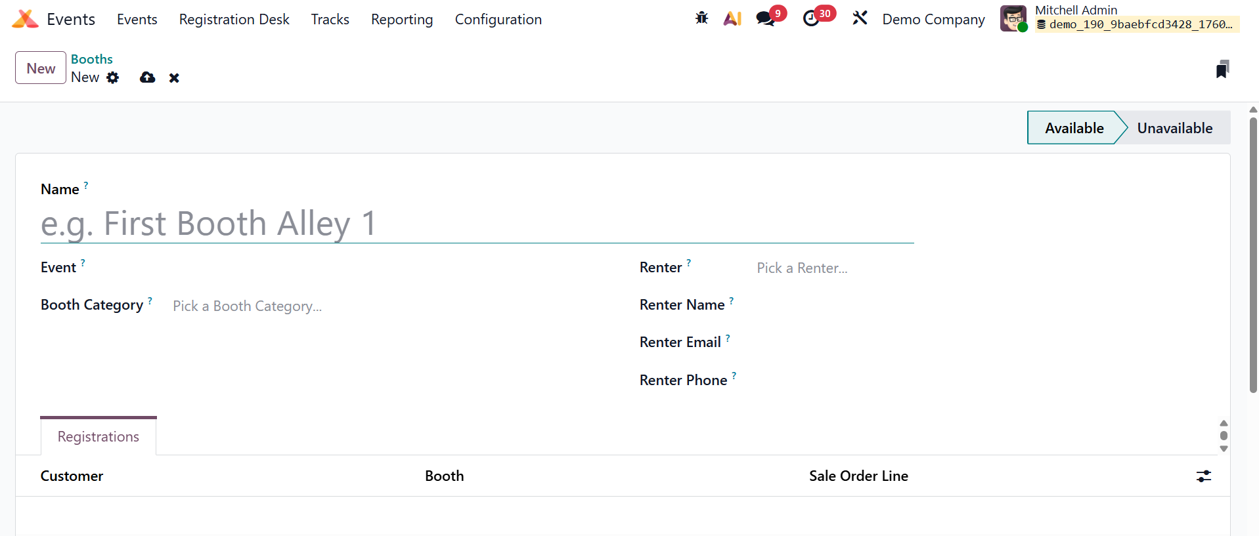Click the Odoo Events app logo
This screenshot has width=1259, height=536.
(x=25, y=19)
